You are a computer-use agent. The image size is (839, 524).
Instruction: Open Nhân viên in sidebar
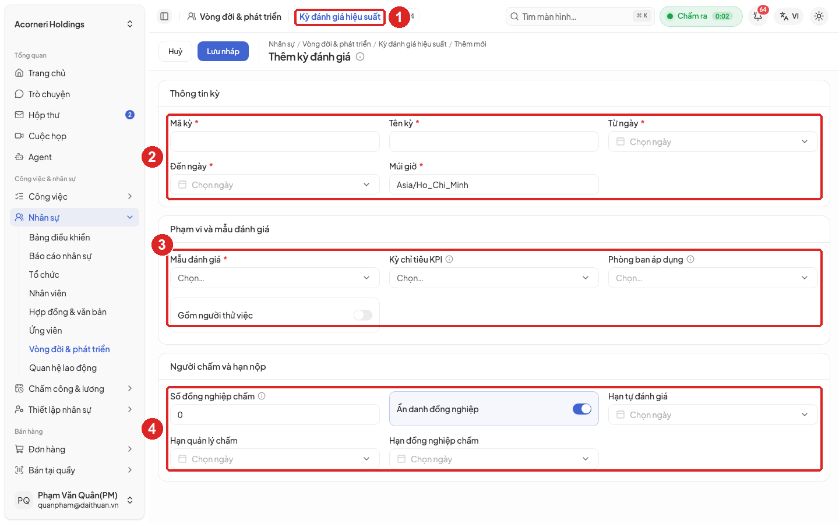pyautogui.click(x=48, y=293)
